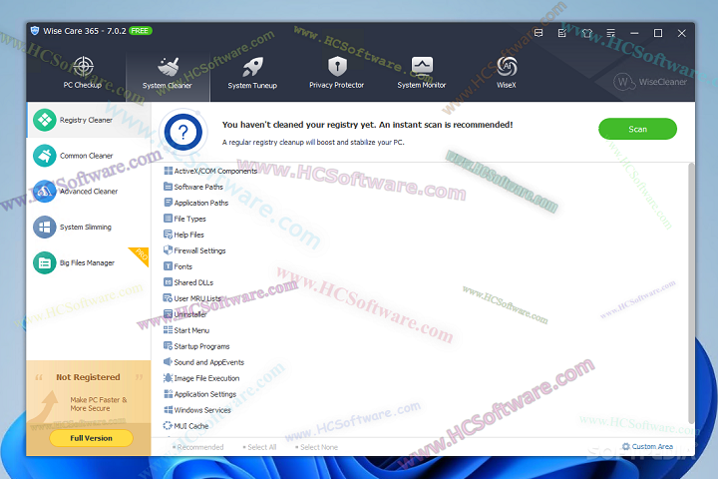Click the Help Files icon
Image resolution: width=718 pixels, height=479 pixels.
(169, 235)
